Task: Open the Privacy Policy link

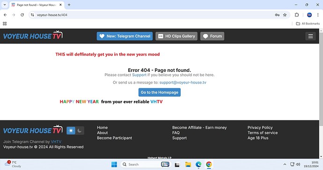Action: 260,127
